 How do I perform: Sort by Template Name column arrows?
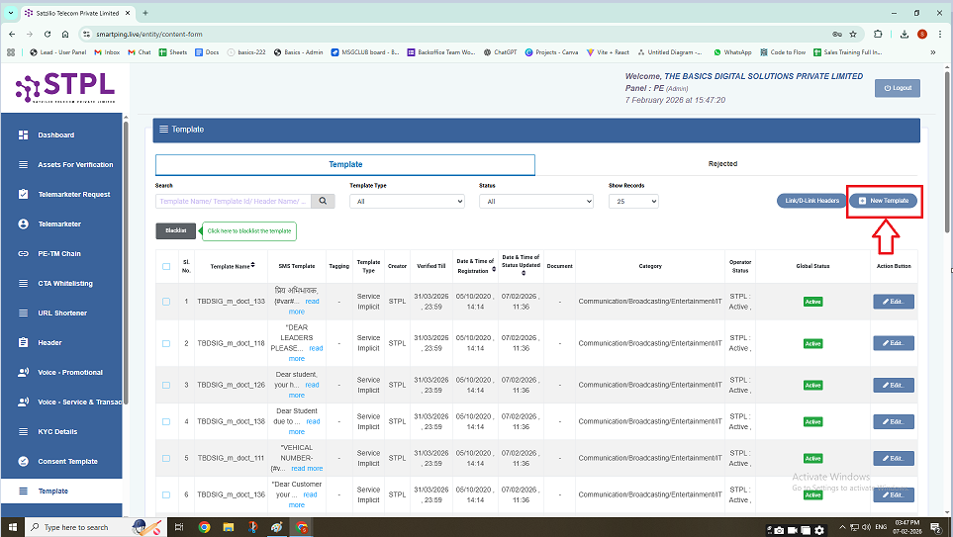point(254,265)
